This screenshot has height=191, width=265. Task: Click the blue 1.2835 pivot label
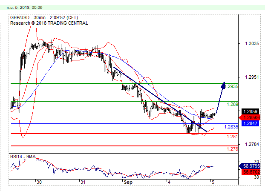231,127
